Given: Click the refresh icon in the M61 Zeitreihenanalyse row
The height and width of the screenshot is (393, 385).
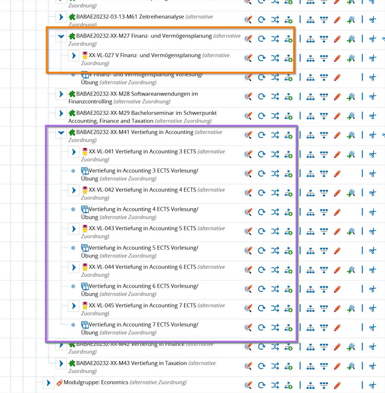Looking at the screenshot, I should [262, 19].
